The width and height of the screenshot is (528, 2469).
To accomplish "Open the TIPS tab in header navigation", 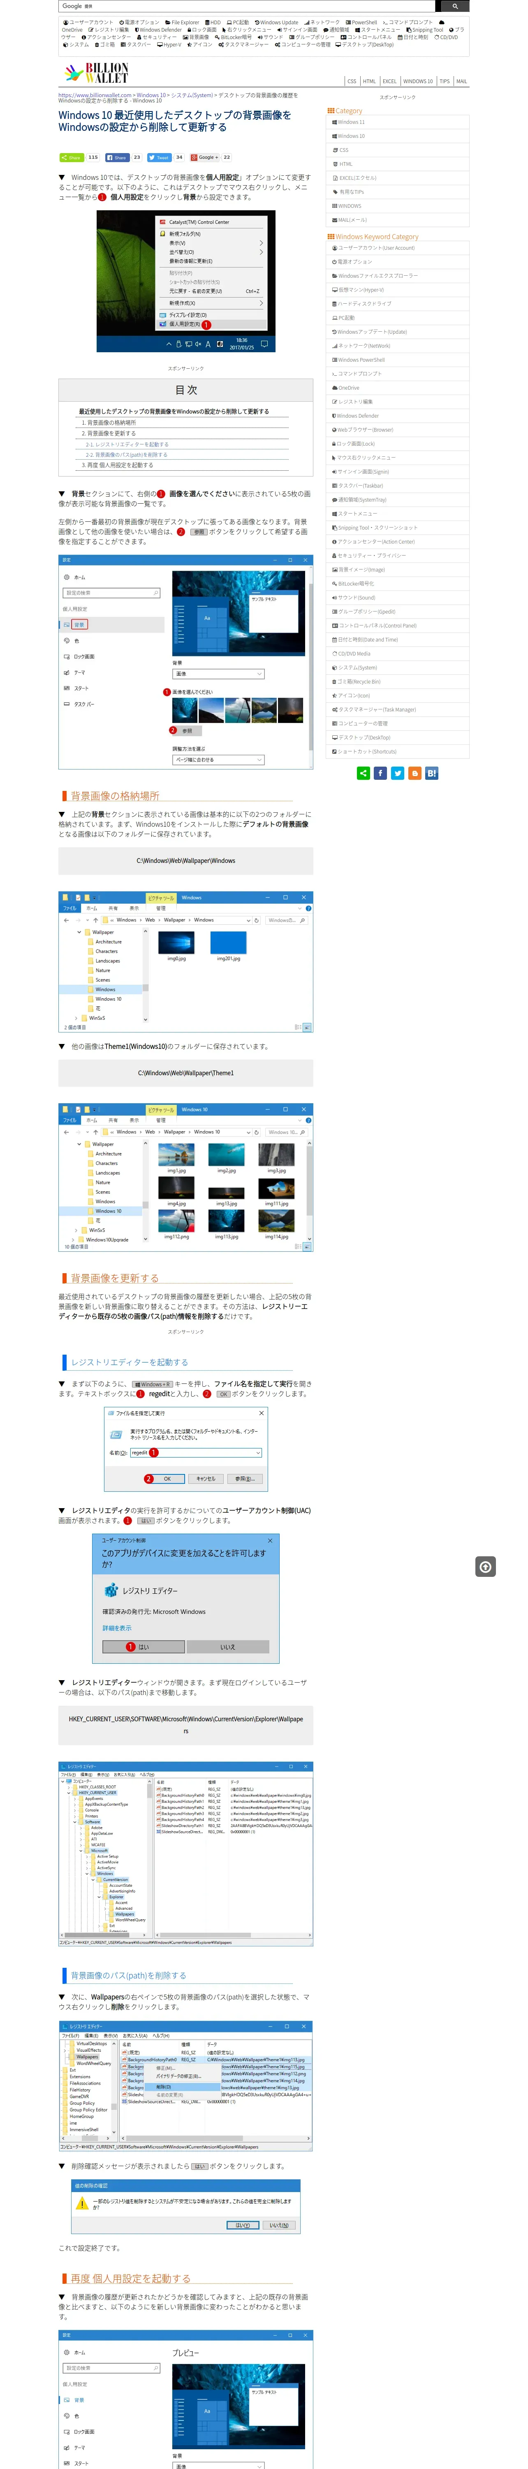I will (x=445, y=81).
